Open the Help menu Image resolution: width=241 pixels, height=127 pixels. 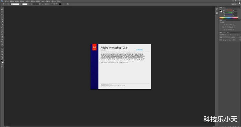tap(59, 1)
